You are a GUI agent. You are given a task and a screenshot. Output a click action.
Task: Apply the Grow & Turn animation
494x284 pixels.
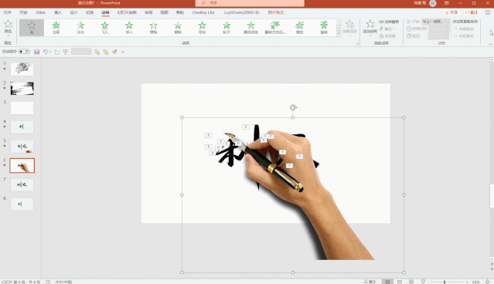[275, 27]
